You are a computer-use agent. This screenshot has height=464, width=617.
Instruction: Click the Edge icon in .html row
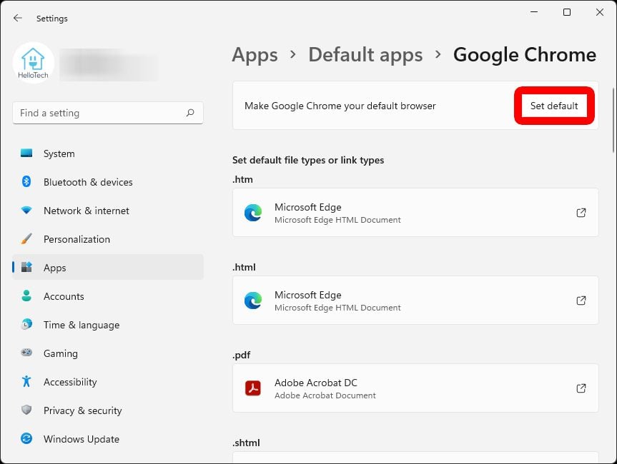click(253, 301)
